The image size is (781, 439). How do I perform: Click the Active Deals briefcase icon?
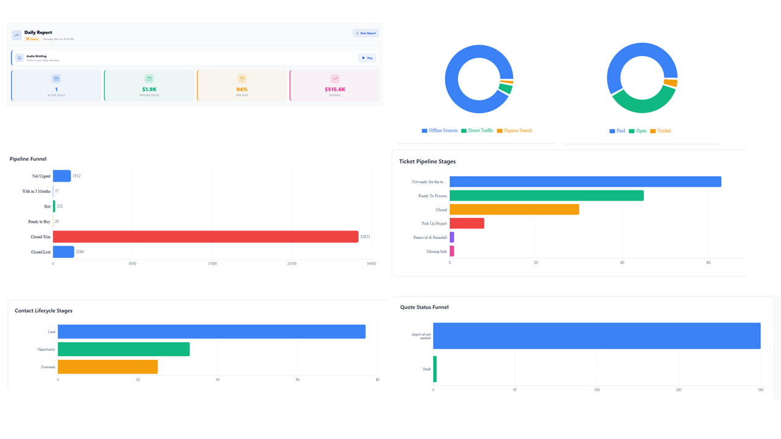tap(56, 78)
